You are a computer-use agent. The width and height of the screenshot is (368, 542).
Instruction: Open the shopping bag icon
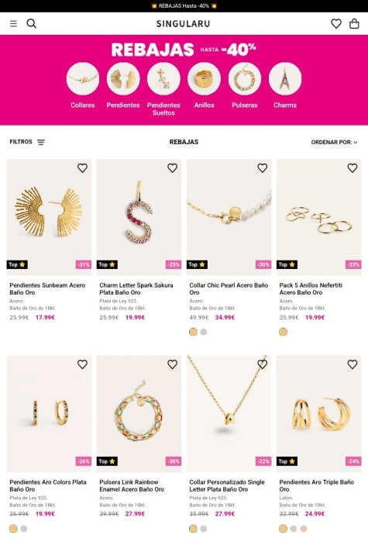point(354,23)
